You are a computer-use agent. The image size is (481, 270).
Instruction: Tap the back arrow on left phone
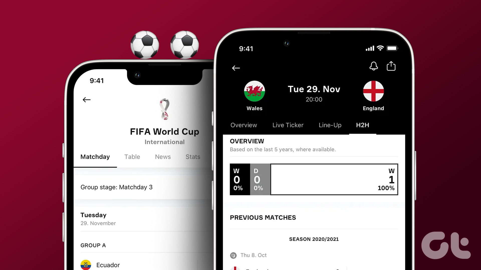tap(87, 99)
